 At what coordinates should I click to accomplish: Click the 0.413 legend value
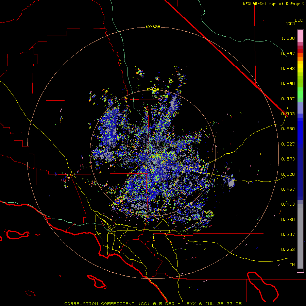click(x=288, y=204)
